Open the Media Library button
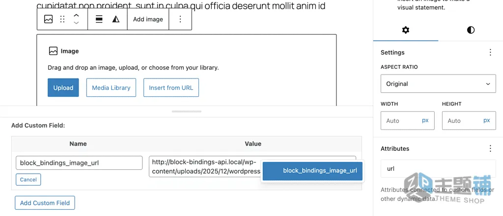The image size is (503, 216). coord(111,87)
